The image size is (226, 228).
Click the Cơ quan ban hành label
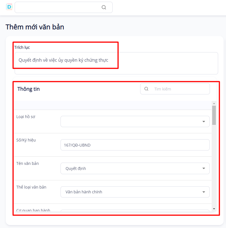point(33,210)
